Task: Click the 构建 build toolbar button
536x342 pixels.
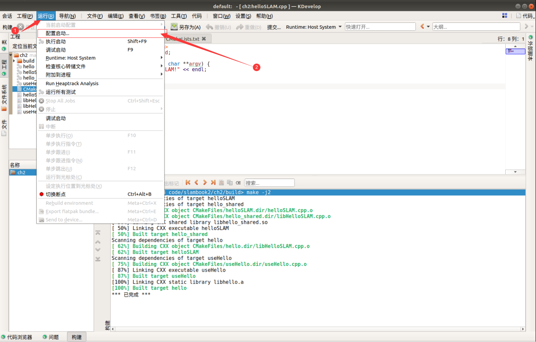Action: [x=7, y=27]
